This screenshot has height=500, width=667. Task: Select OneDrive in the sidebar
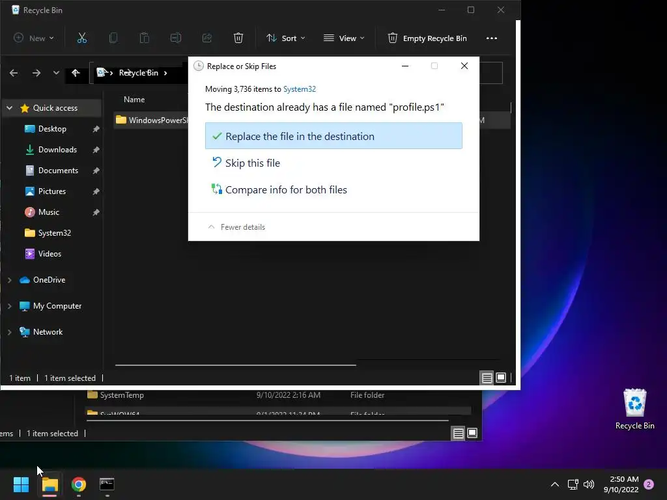click(x=49, y=280)
